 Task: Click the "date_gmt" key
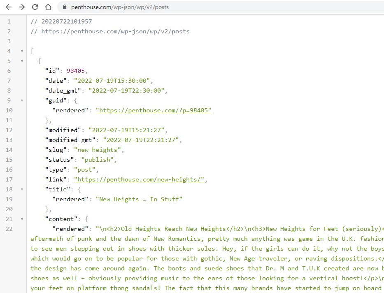[x=63, y=91]
